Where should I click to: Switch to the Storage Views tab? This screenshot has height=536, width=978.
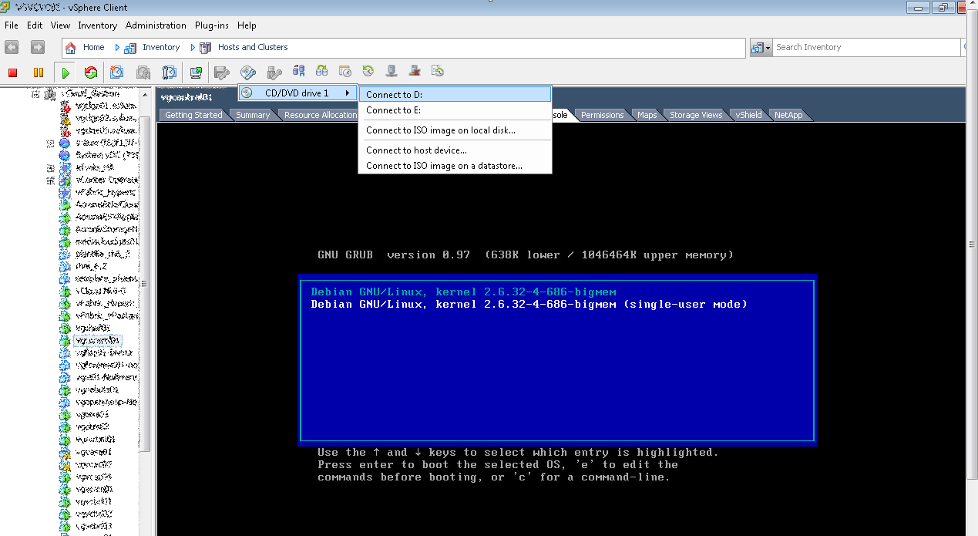[x=695, y=115]
